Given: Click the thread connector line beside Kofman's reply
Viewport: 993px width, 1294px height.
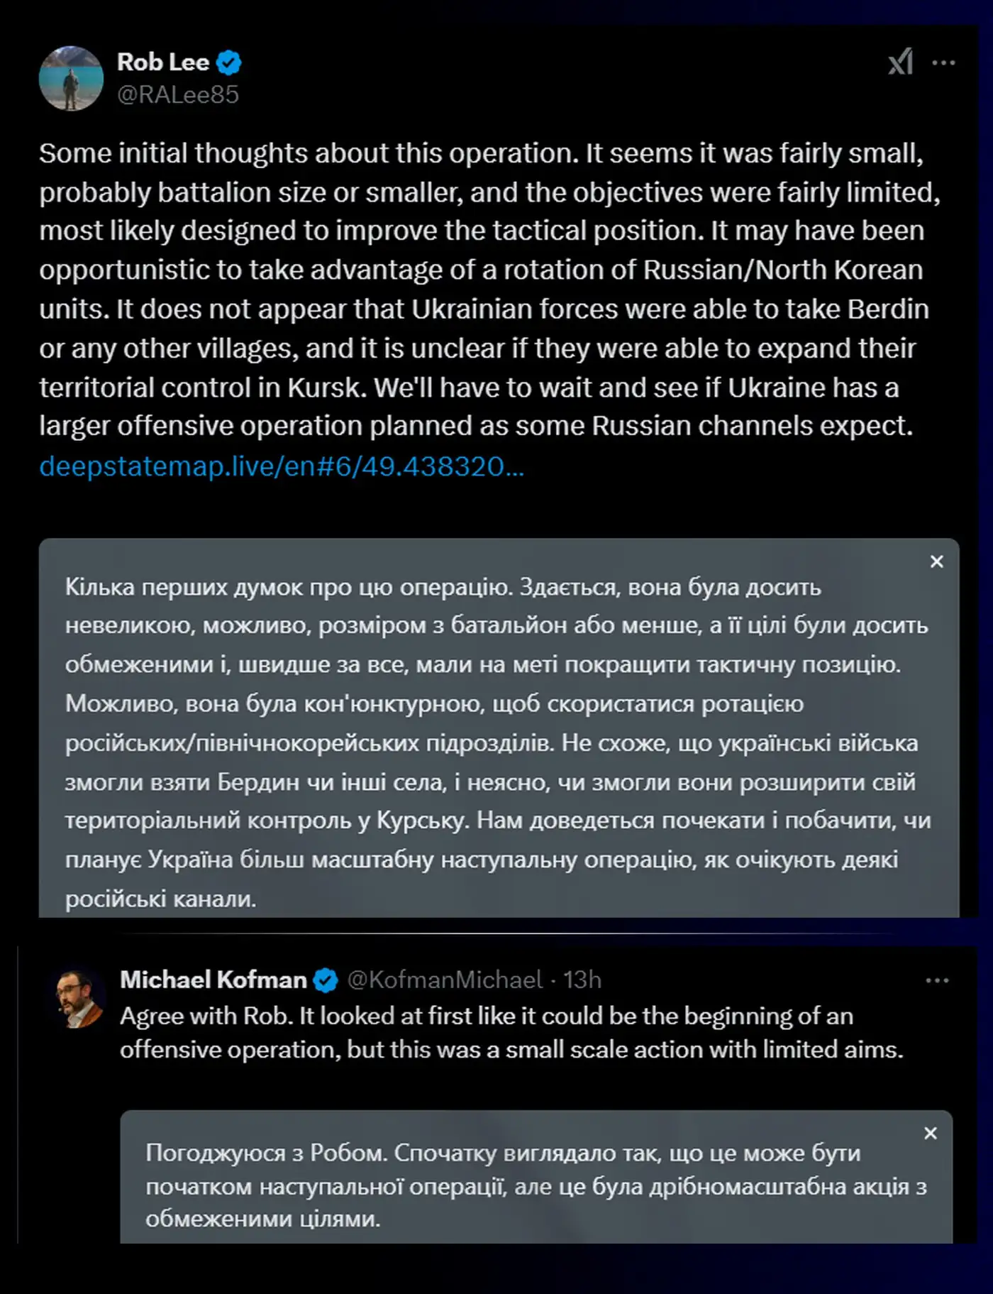Looking at the screenshot, I should [18, 1093].
